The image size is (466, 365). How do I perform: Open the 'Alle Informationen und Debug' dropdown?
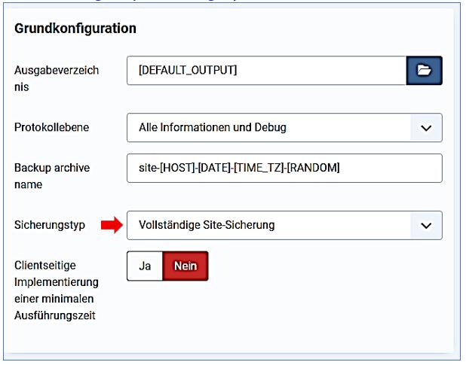[x=268, y=128]
